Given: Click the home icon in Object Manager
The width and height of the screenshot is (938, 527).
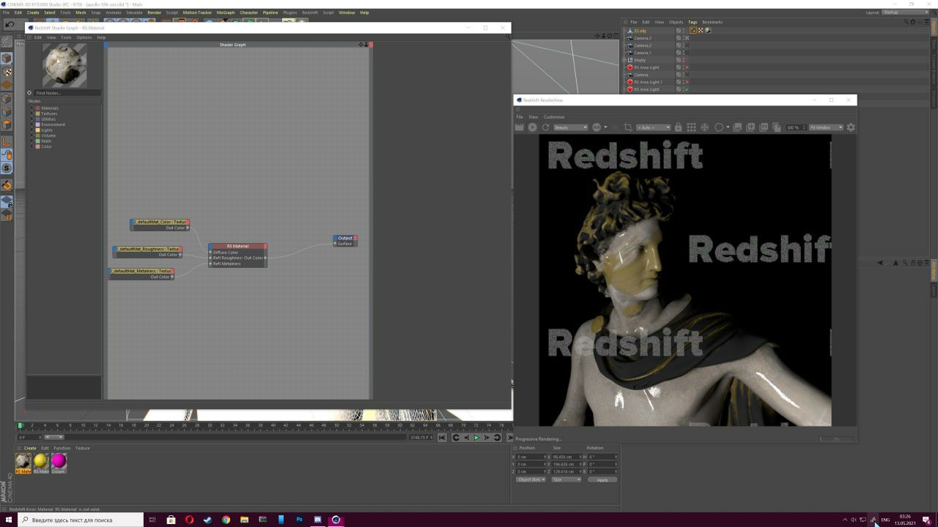Looking at the screenshot, I should pos(914,22).
